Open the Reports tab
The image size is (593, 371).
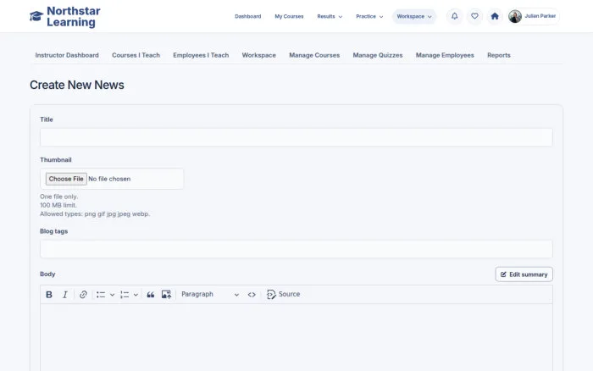pos(499,55)
